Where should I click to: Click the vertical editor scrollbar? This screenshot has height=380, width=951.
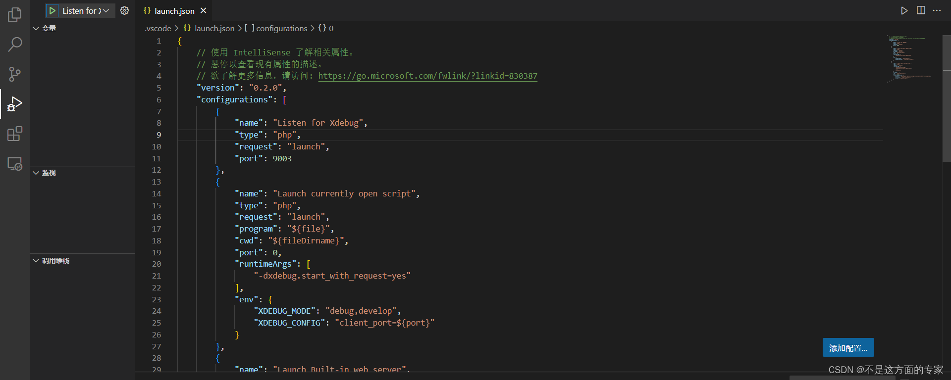[x=947, y=98]
